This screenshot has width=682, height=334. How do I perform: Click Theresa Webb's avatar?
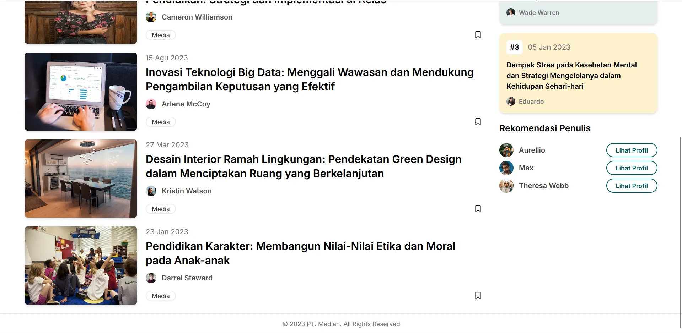[506, 185]
